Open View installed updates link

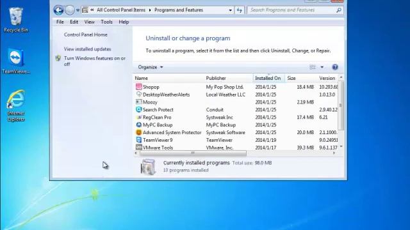tap(87, 49)
